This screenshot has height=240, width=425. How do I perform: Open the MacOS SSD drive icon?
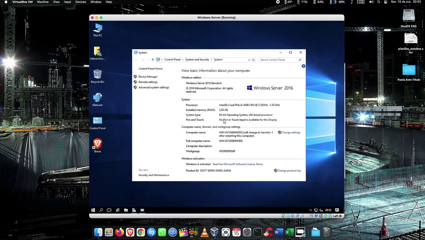tap(409, 19)
